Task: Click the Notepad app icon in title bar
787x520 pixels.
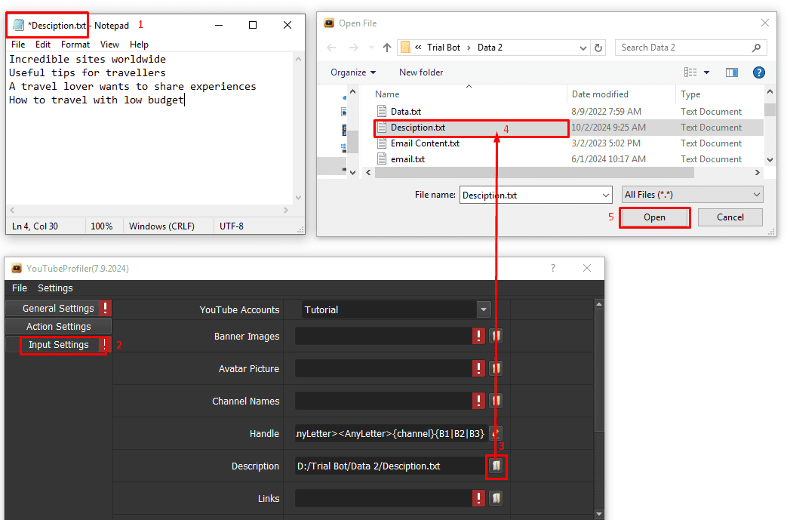Action: (x=19, y=25)
